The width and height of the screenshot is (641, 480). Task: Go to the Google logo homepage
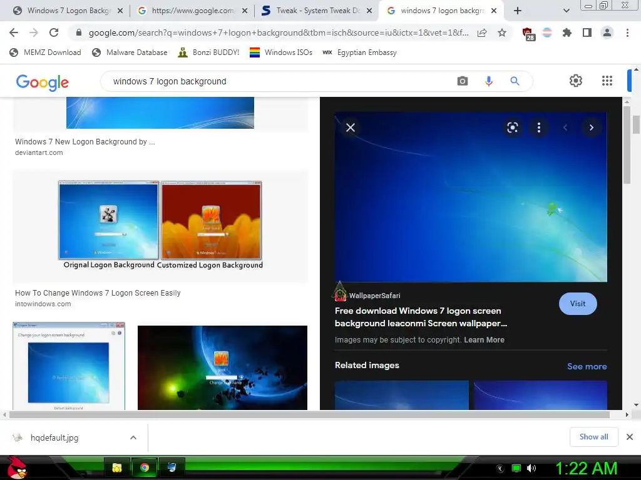(x=42, y=82)
